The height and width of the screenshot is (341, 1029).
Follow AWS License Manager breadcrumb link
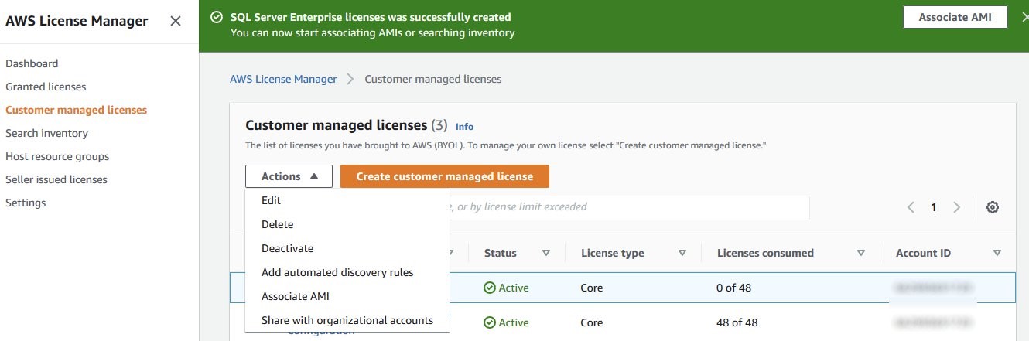[x=283, y=79]
